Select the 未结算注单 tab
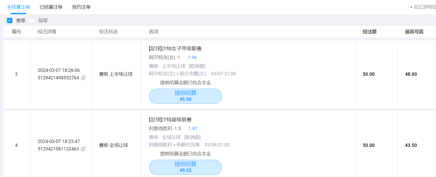 click(18, 7)
